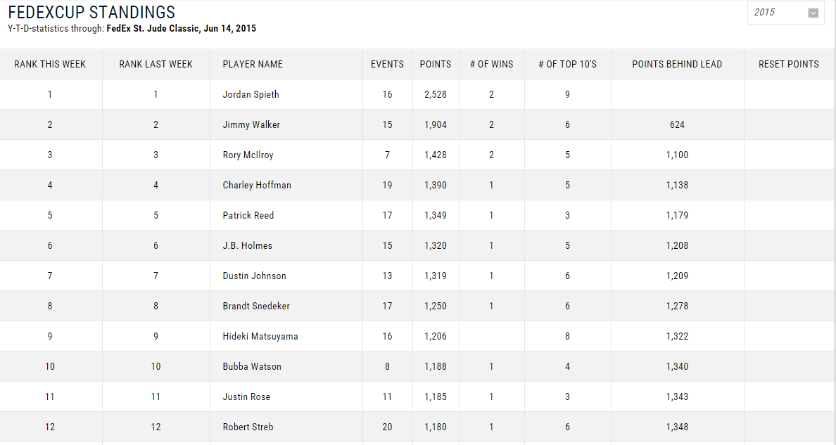This screenshot has height=445, width=836.
Task: Open the Hideki Matsuyama player link
Action: tap(260, 336)
